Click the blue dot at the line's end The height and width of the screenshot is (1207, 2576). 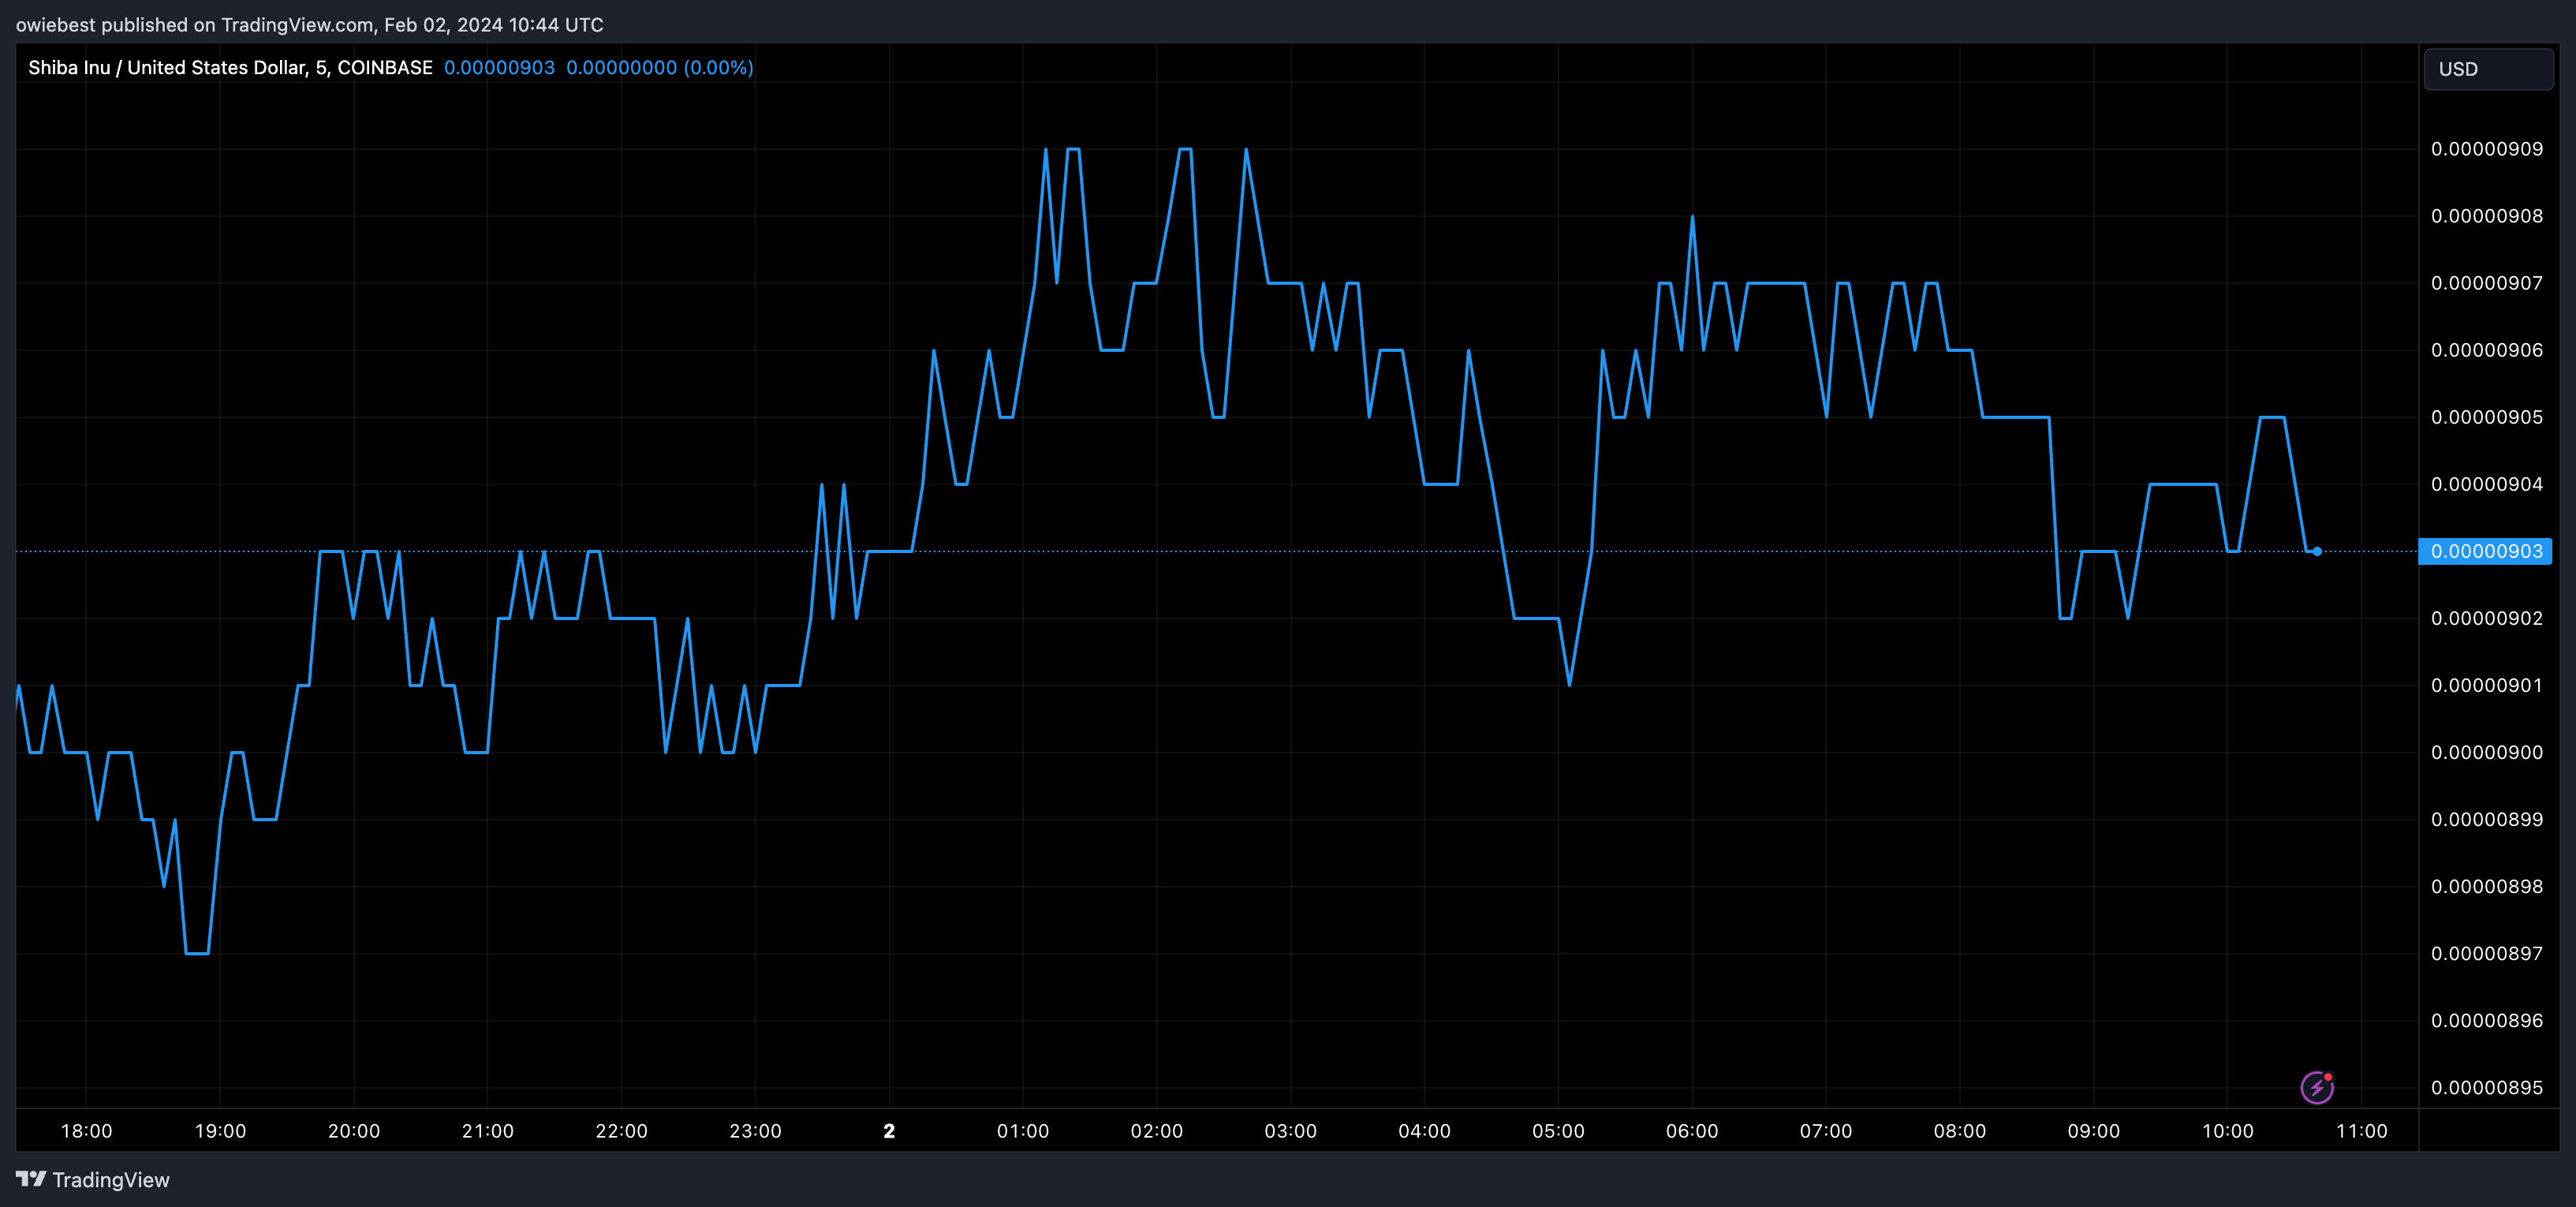tap(2317, 551)
